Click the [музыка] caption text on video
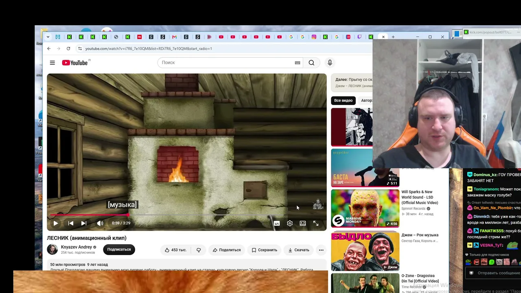Screen dimensions: 521x293 click(122, 205)
